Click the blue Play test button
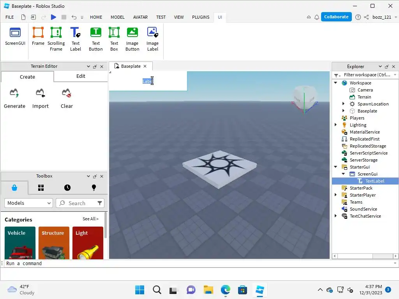 (x=53, y=17)
